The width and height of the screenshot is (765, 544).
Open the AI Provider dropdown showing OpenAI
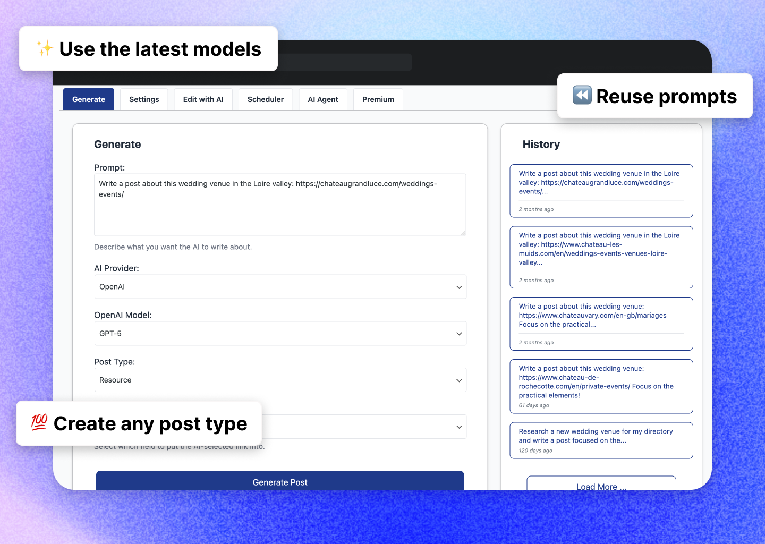(x=280, y=287)
